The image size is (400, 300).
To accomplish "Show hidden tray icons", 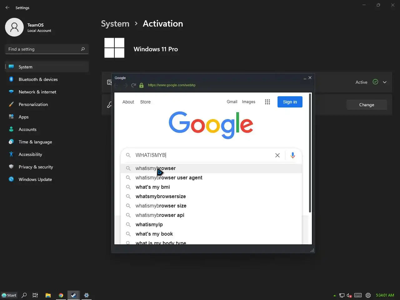I will click(335, 295).
